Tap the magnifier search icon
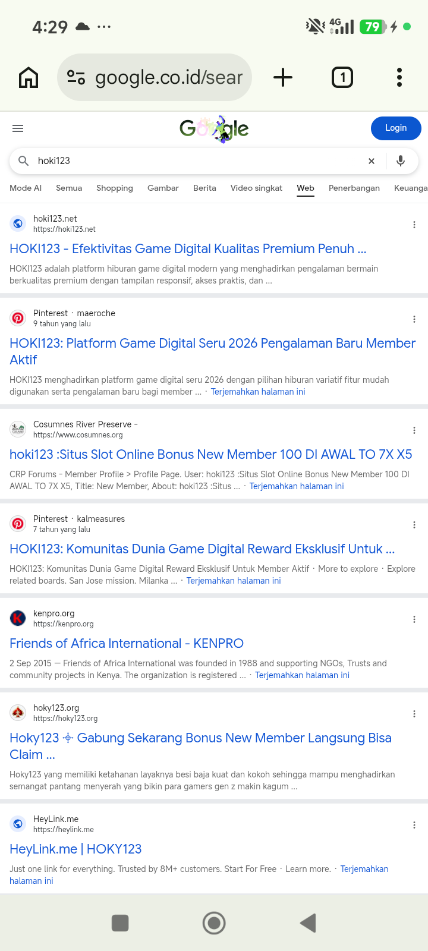 pos(24,161)
